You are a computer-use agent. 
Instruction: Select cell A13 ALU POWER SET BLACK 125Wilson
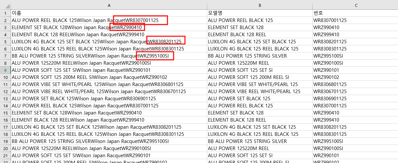[109, 99]
